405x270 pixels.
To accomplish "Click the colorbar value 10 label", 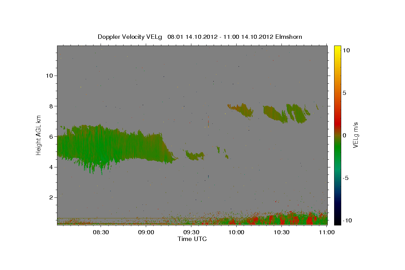I will [346, 50].
